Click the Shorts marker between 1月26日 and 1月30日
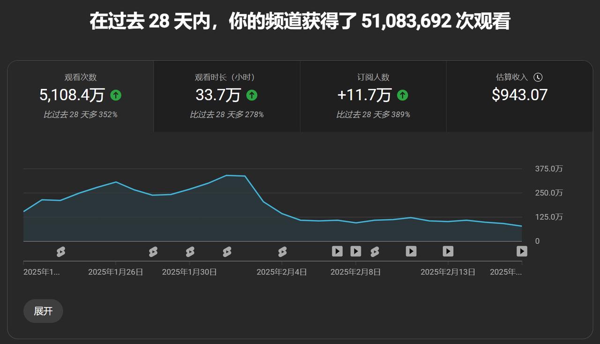The height and width of the screenshot is (344, 600). tap(153, 252)
